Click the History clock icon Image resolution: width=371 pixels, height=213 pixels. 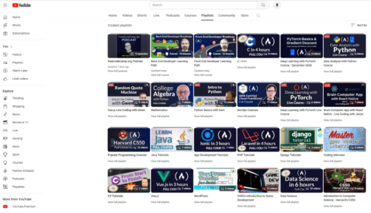pyautogui.click(x=5, y=54)
